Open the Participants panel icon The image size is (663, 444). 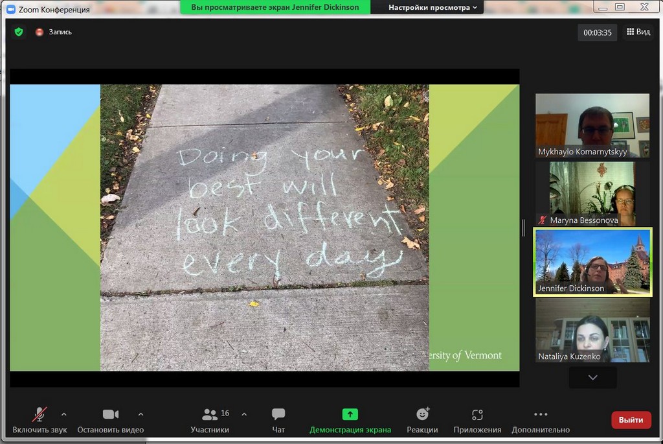pyautogui.click(x=210, y=414)
